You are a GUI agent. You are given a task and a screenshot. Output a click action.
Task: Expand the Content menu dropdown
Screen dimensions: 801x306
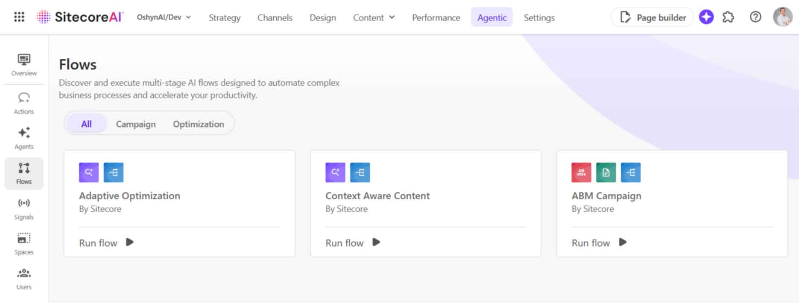coord(374,17)
